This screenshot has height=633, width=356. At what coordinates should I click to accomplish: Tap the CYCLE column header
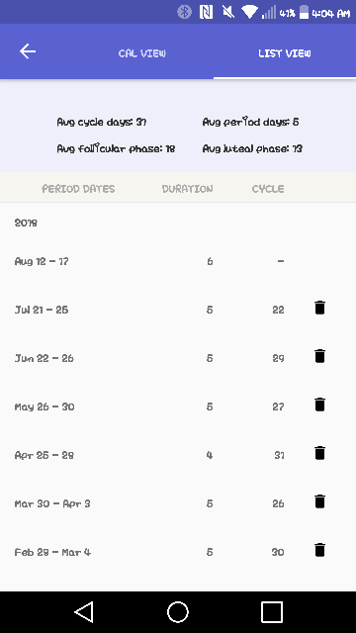click(x=268, y=189)
